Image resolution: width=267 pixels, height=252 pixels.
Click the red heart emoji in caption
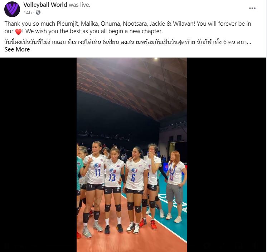18,31
